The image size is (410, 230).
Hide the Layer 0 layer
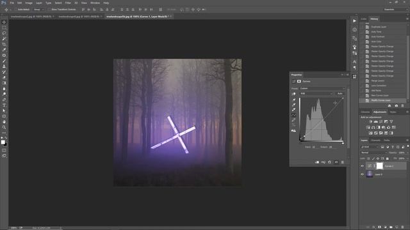[362, 174]
